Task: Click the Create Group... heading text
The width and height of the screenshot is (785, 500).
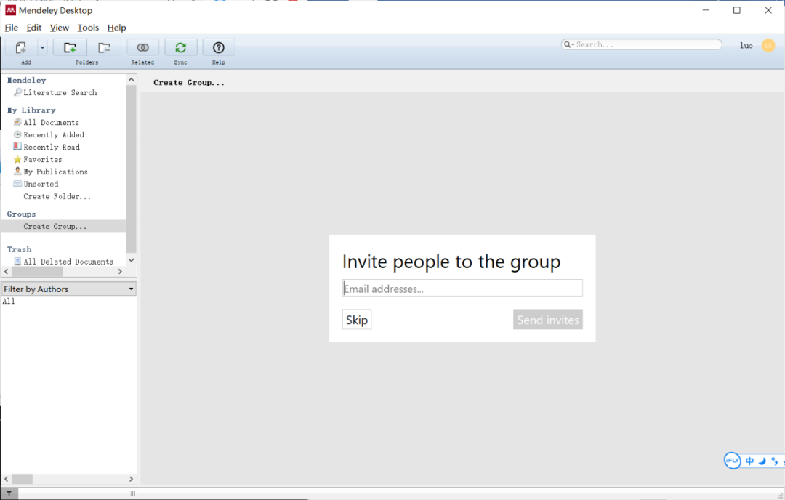Action: tap(189, 83)
